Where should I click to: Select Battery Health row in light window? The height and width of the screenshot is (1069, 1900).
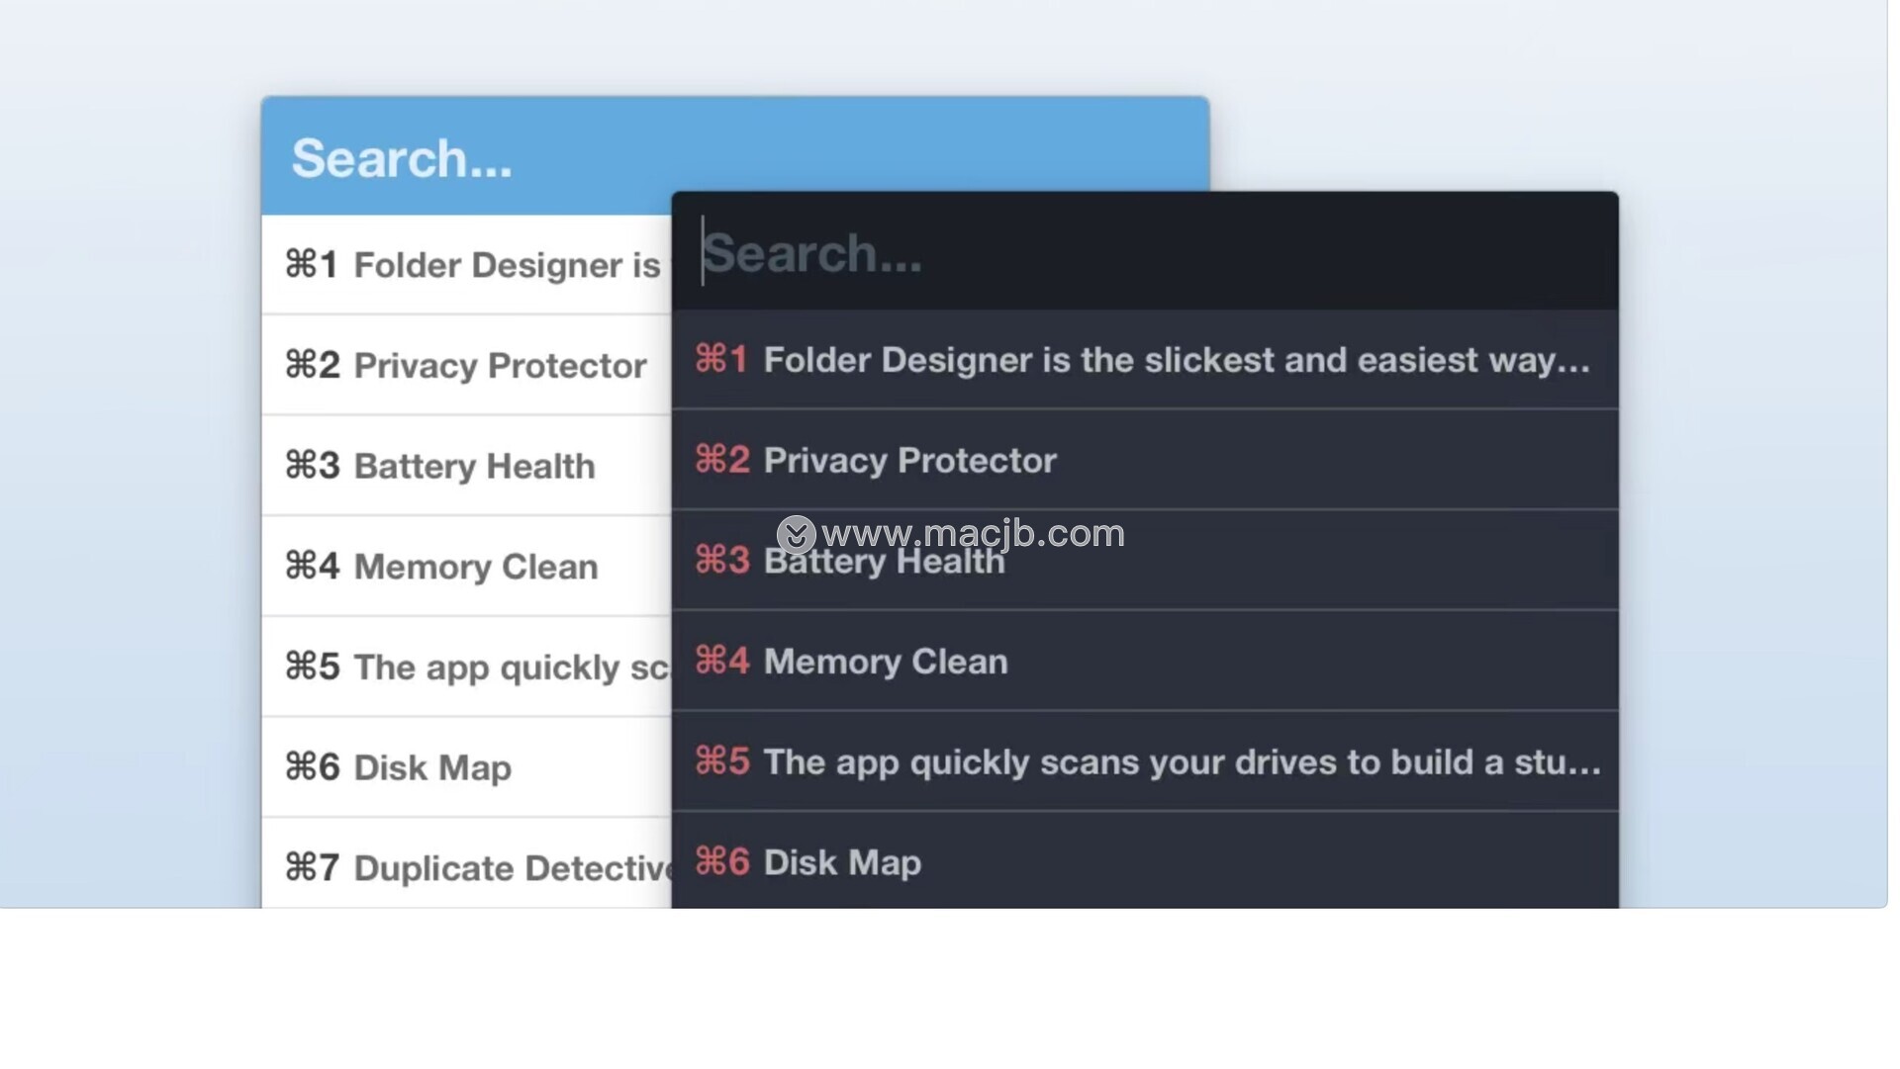466,466
